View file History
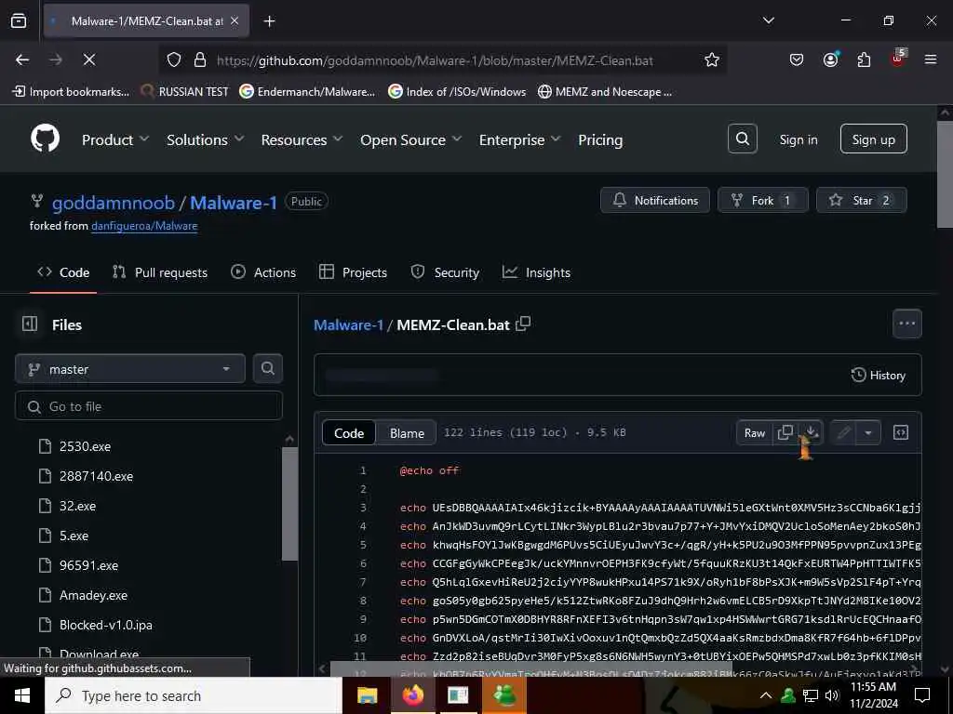Image resolution: width=953 pixels, height=714 pixels. point(879,375)
